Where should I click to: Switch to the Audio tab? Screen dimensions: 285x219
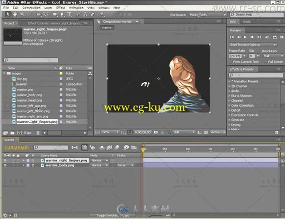pyautogui.click(x=247, y=22)
